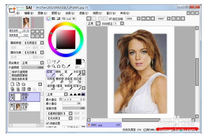Adjust the 笔刷浓度 density slider
The image size is (207, 137).
[74, 108]
